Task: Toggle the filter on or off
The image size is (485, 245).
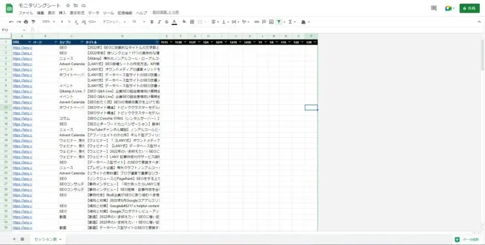Action: [279, 22]
